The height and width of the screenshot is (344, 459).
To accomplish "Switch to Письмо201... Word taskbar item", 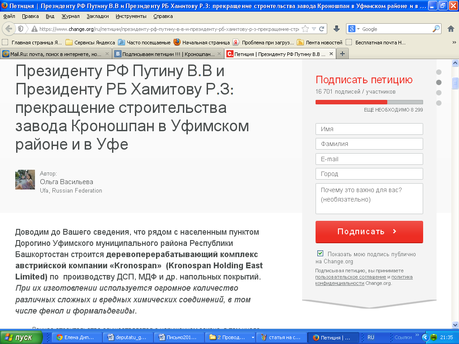I will (179, 338).
